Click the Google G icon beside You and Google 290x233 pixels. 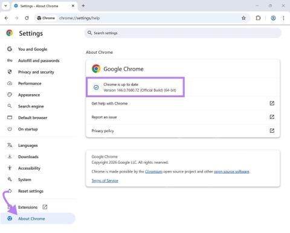pos(10,49)
